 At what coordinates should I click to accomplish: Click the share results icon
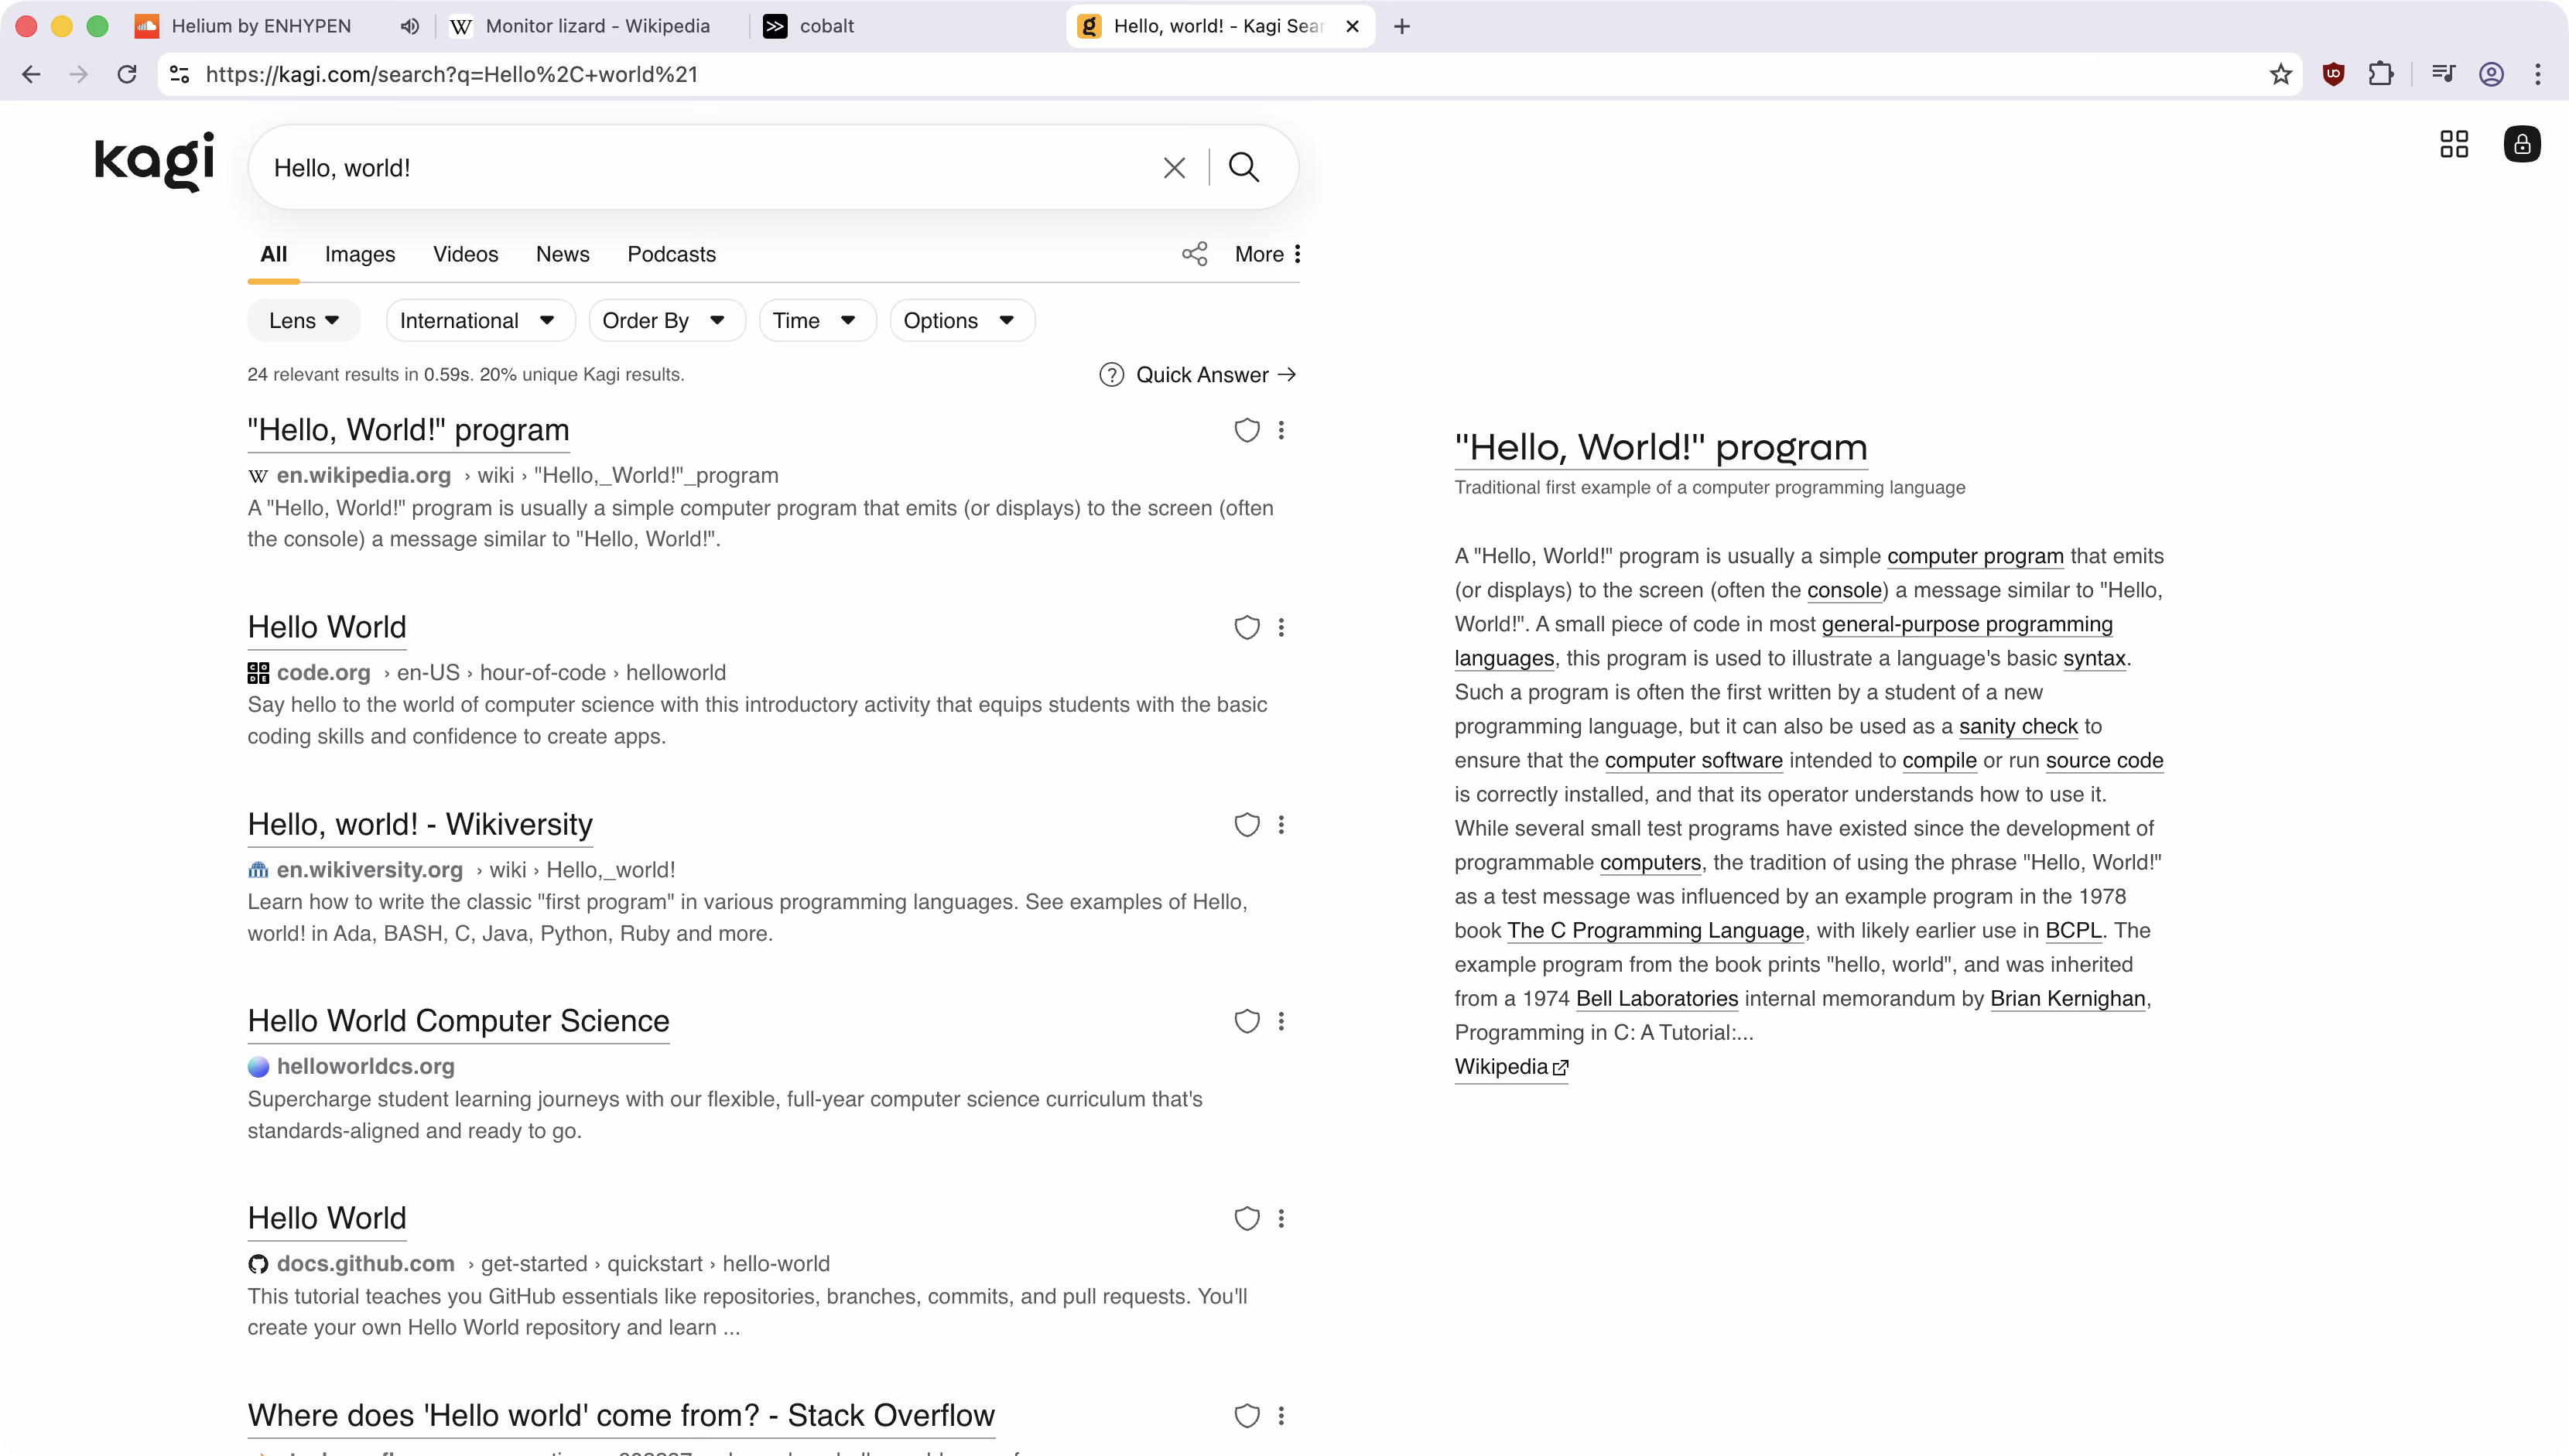tap(1194, 254)
